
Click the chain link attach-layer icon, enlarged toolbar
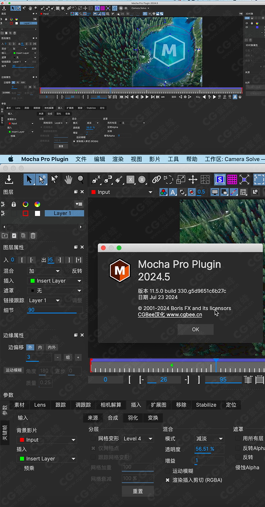point(157,179)
